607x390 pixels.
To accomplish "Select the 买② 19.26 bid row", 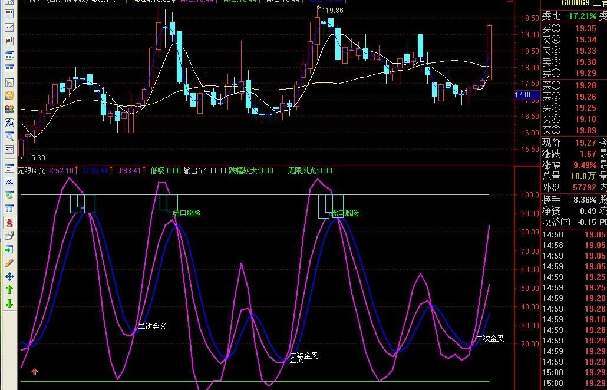I will [x=574, y=97].
